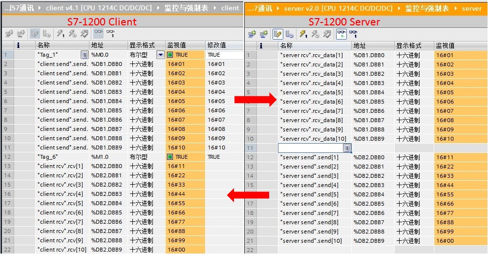Click Enable peripheral outputs in client toolbar

(x=84, y=33)
